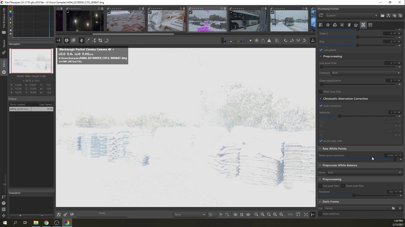Browse for a Dark-Frame file
405x227 pixels.
(393, 208)
